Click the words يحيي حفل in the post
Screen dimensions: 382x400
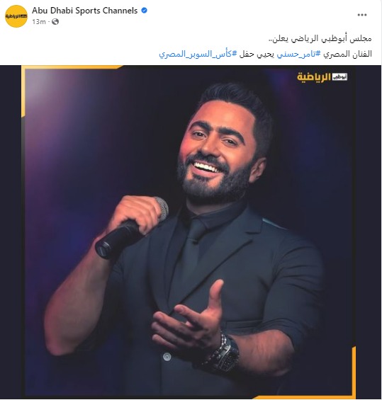point(257,54)
